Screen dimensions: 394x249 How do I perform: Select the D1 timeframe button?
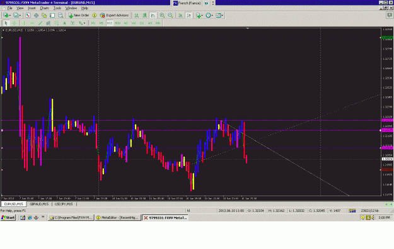142,23
